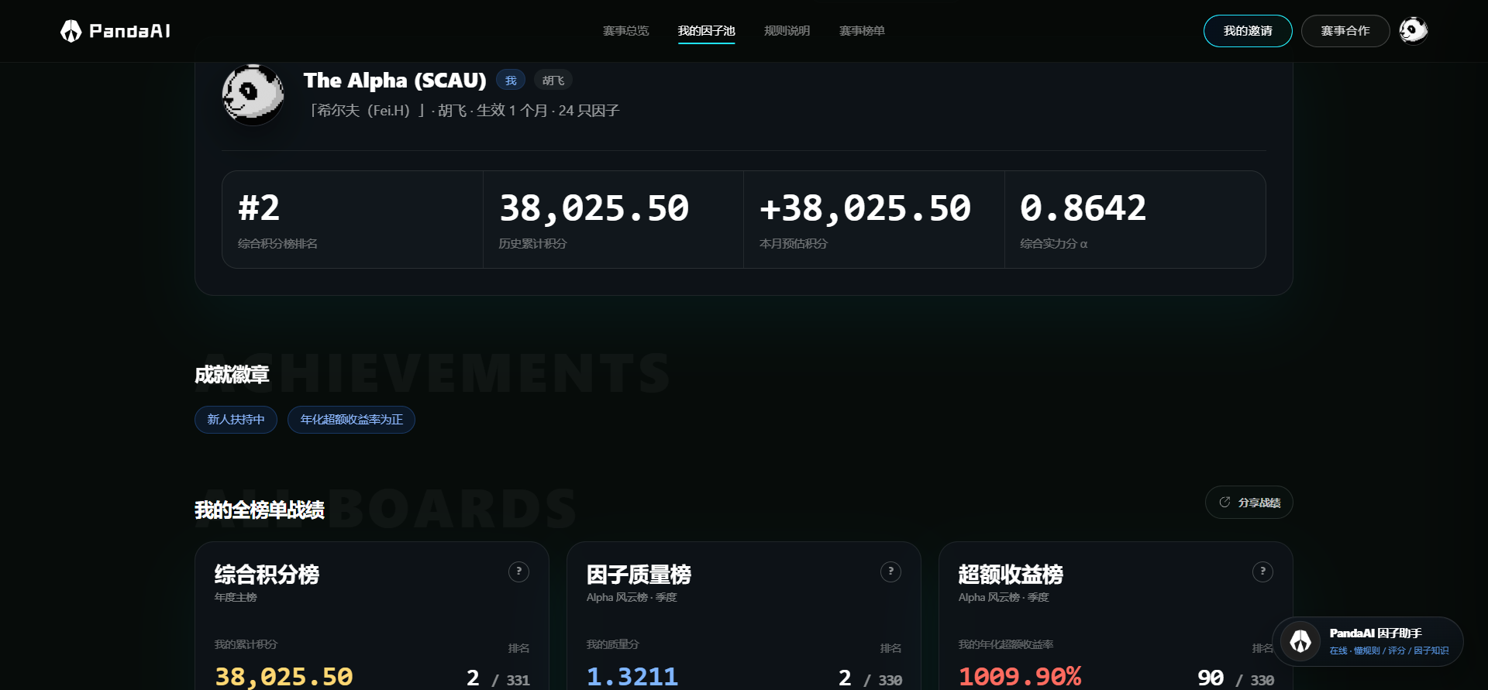Screen dimensions: 1488x690
Task: Click the 我的全榜单战绩 heading
Action: 260,510
